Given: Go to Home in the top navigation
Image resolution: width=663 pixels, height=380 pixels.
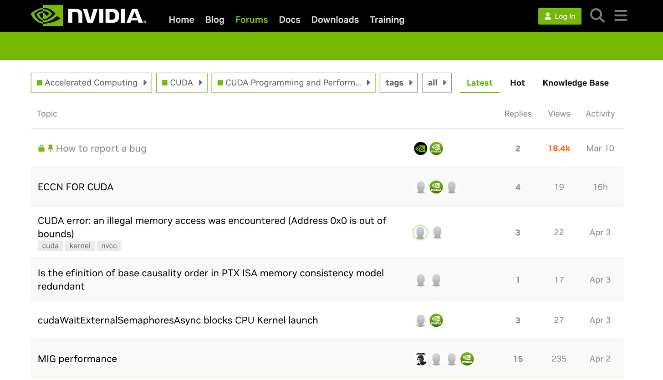Looking at the screenshot, I should coord(181,20).
